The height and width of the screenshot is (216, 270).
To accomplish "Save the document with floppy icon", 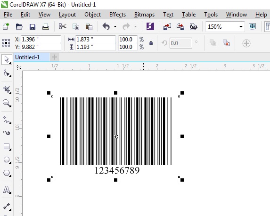I will click(33, 27).
